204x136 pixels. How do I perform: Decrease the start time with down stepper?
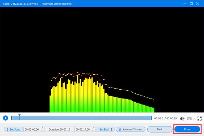pyautogui.click(x=42, y=131)
